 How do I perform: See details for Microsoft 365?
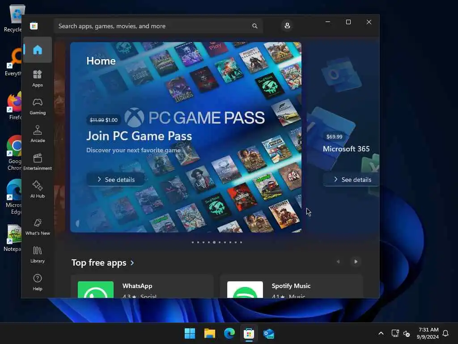(x=352, y=179)
